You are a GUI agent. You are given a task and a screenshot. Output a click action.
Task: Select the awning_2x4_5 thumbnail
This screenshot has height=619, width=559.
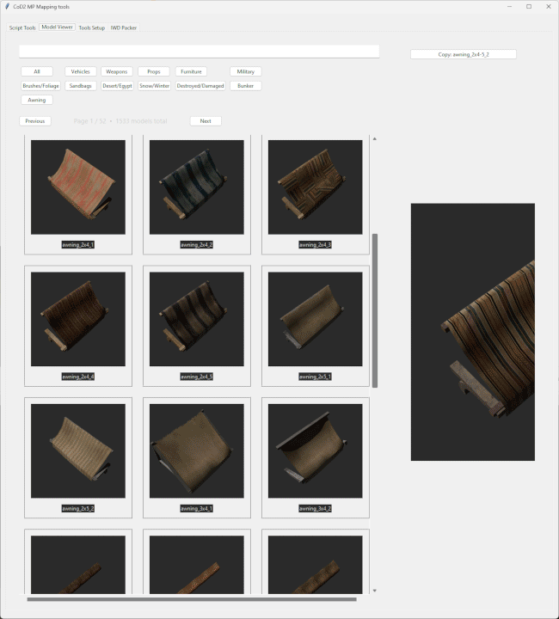(197, 319)
